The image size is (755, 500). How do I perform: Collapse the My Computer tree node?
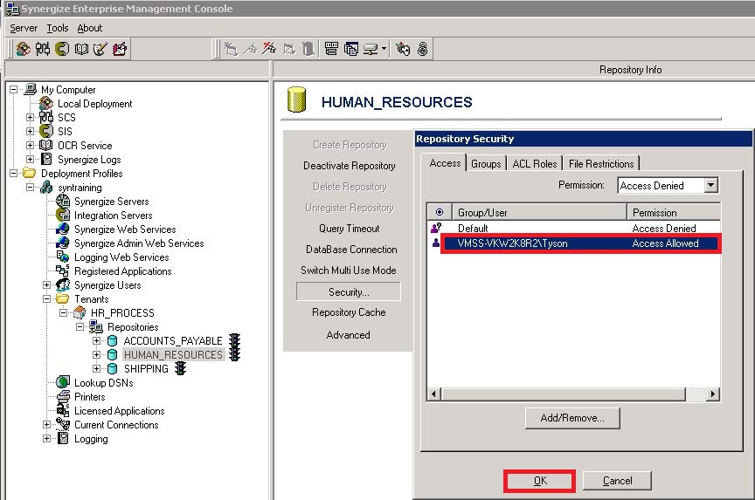(14, 89)
